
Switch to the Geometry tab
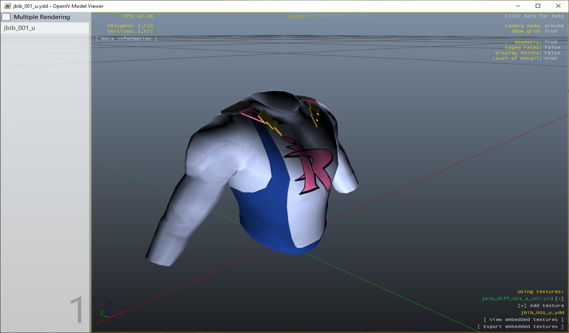[x=300, y=16]
